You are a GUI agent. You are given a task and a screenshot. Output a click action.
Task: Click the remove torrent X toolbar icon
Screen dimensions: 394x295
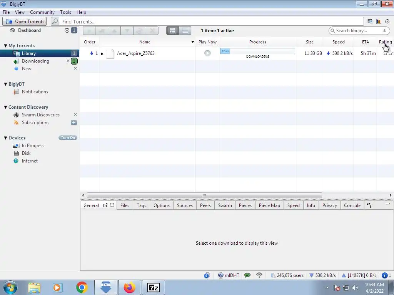pyautogui.click(x=152, y=31)
